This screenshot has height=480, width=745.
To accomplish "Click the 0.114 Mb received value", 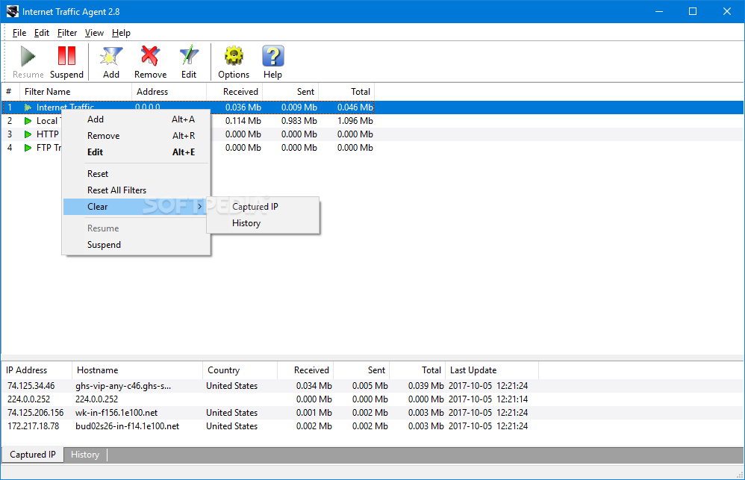I will [x=243, y=121].
